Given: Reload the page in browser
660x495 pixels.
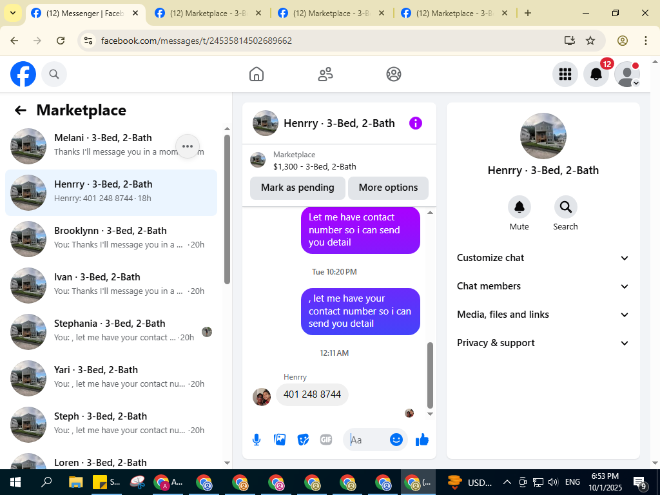Looking at the screenshot, I should pyautogui.click(x=61, y=41).
